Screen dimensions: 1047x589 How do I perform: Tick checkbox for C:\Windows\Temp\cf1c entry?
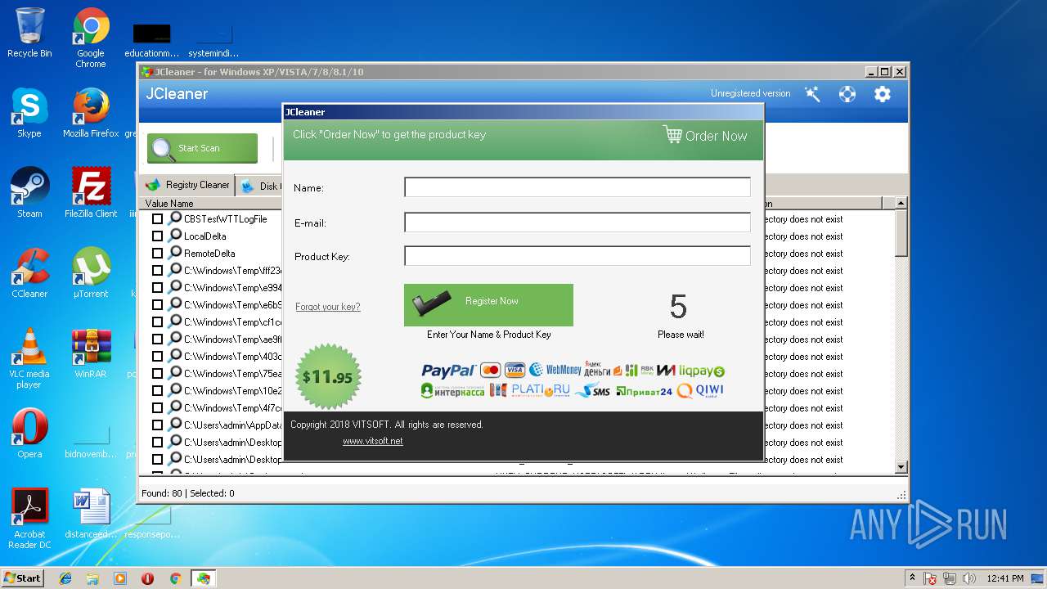pyautogui.click(x=157, y=322)
